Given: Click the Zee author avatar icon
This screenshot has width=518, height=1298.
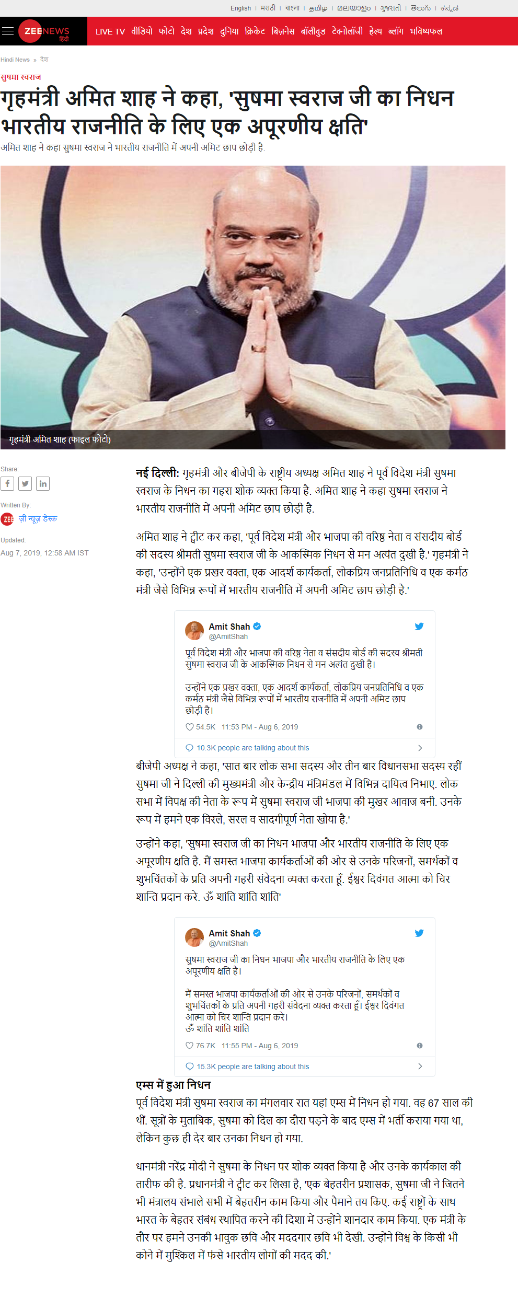Looking at the screenshot, I should pyautogui.click(x=7, y=519).
